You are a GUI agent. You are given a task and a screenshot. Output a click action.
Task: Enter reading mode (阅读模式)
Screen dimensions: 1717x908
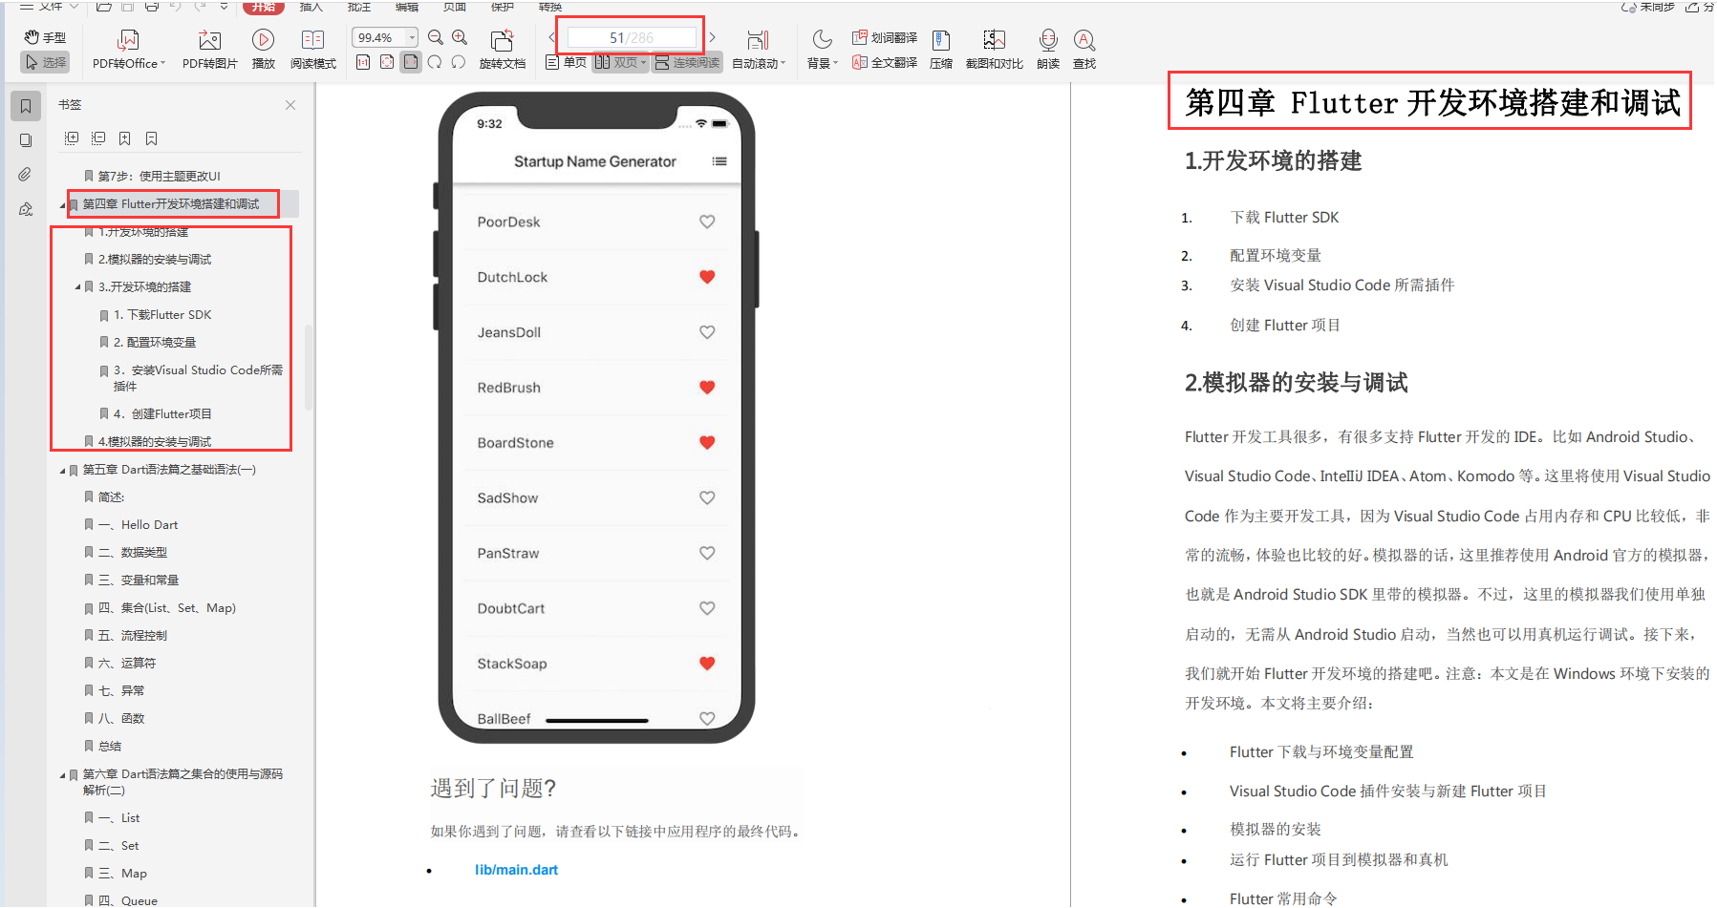(x=312, y=50)
